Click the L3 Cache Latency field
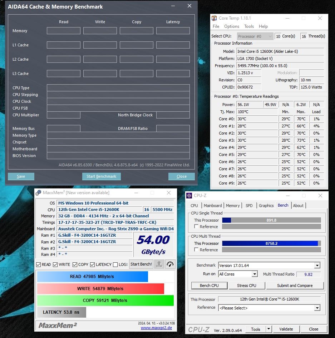Viewport: 335px width, 338px height. coord(173,73)
